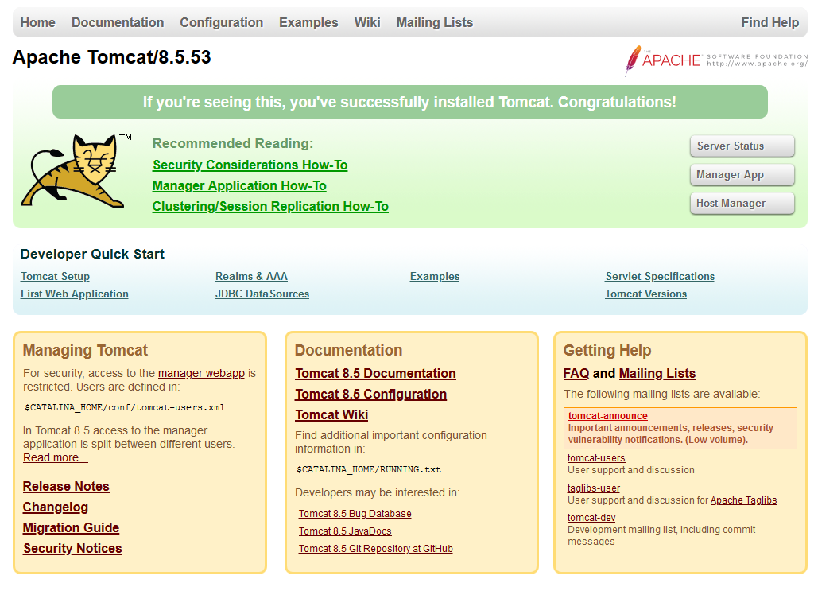Open the tomcat-dev mailing list link
The image size is (814, 591).
click(591, 518)
